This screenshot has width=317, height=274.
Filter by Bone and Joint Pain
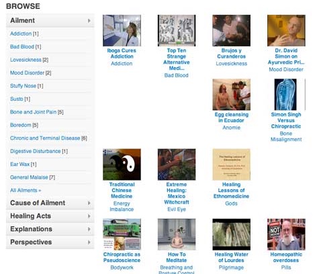(33, 112)
